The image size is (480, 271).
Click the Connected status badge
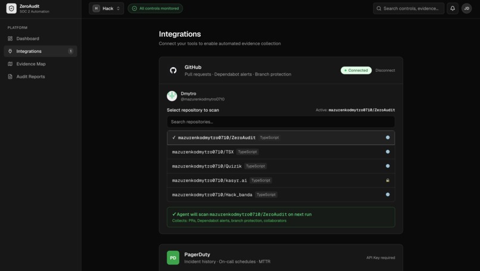356,70
